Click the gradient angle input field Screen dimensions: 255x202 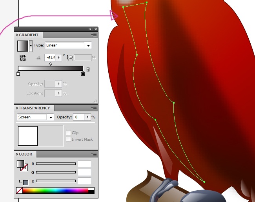pyautogui.click(x=51, y=57)
